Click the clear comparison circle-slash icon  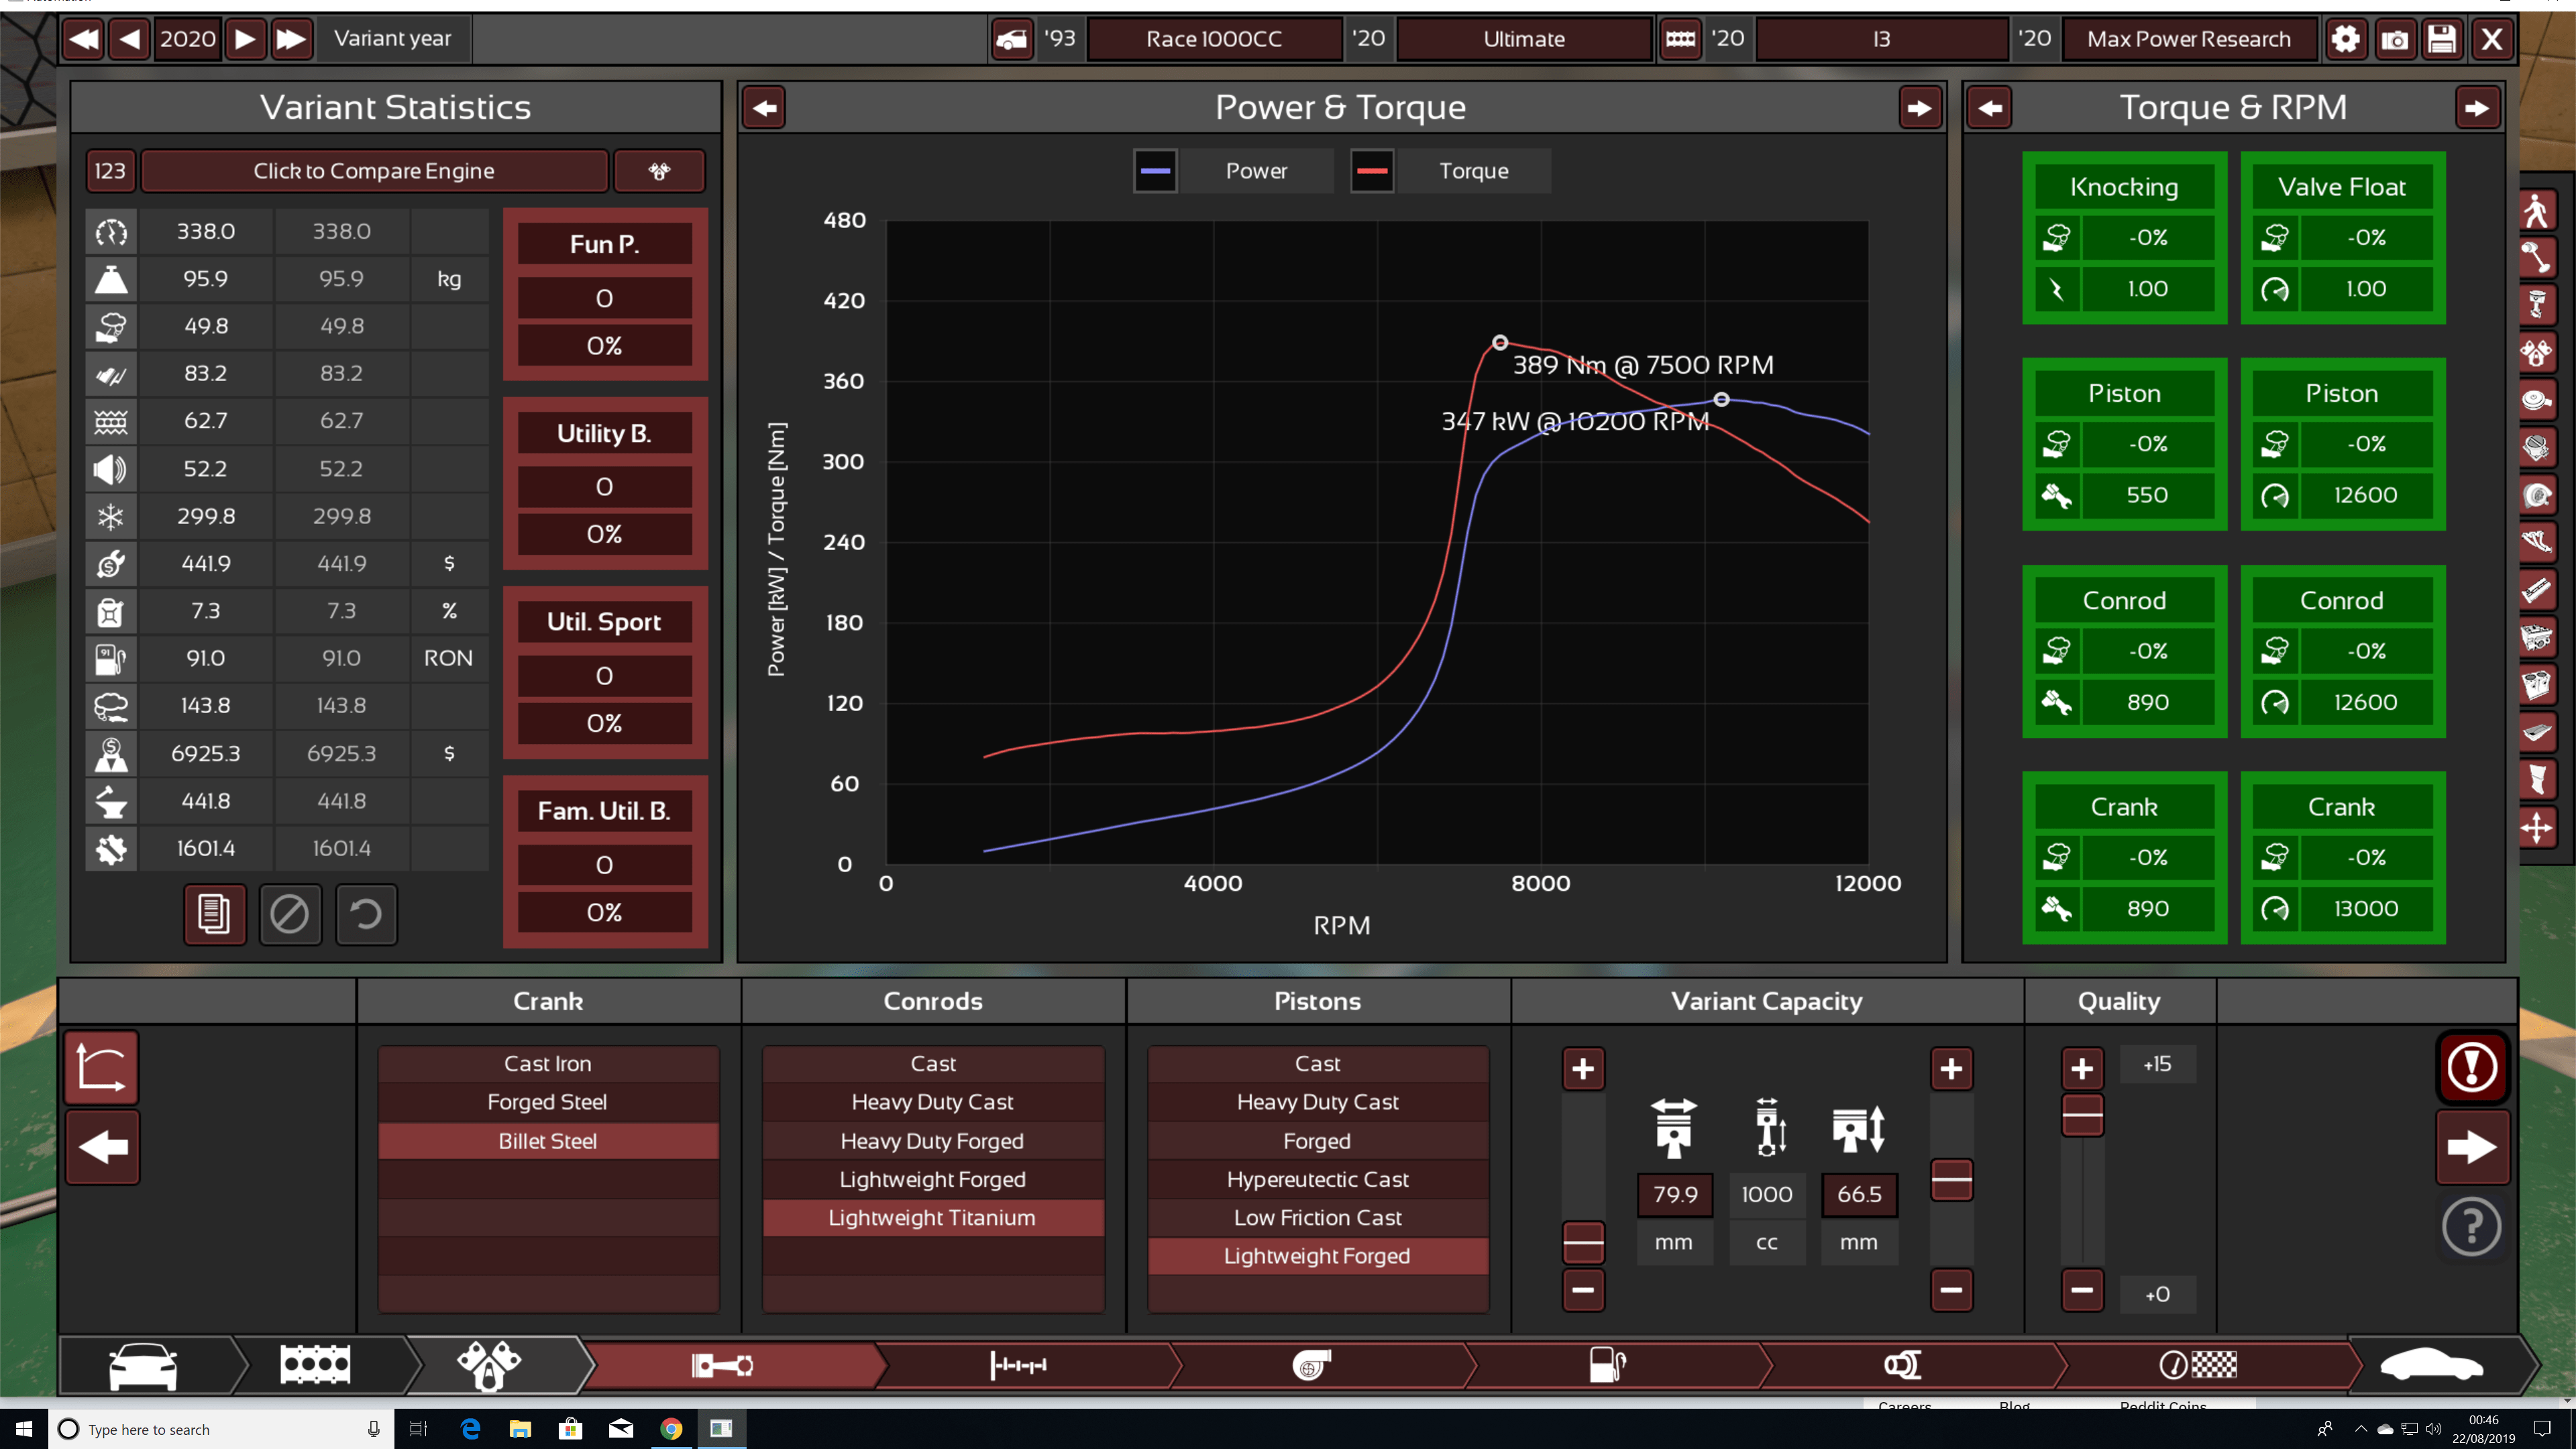290,913
